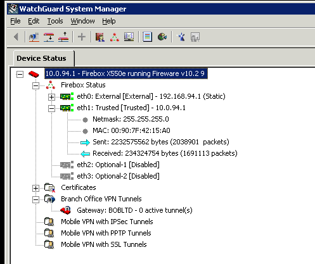Open the File menu
The width and height of the screenshot is (315, 264).
15,21
